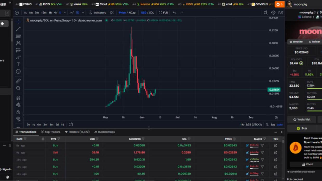
Task: Click the green Buy button
Action: tap(302, 128)
